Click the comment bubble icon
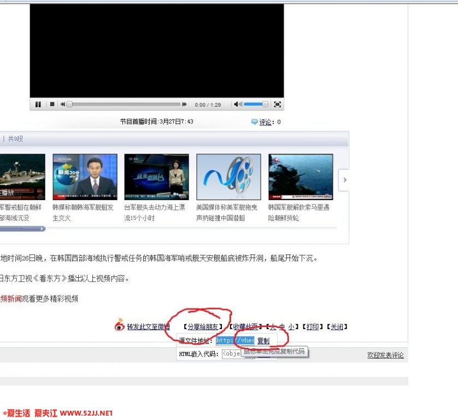458x420 pixels. click(254, 122)
